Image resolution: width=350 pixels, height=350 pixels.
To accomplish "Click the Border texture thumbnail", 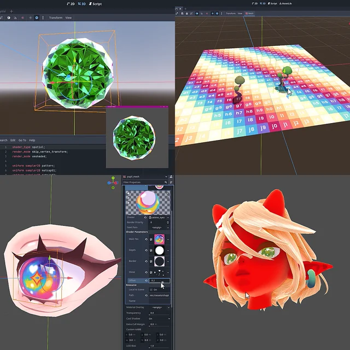I will (159, 261).
